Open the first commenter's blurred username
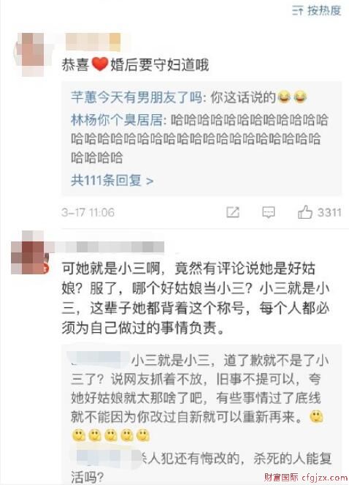 pyautogui.click(x=93, y=42)
